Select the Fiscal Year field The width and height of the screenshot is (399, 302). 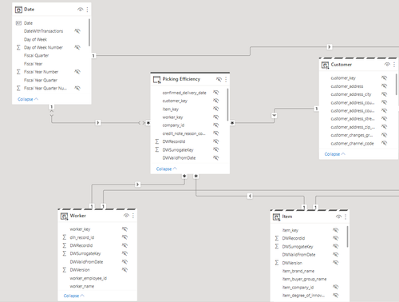(33, 64)
